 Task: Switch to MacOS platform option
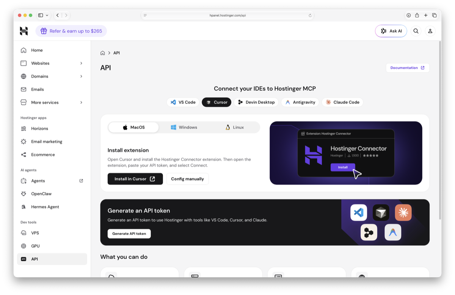(133, 127)
